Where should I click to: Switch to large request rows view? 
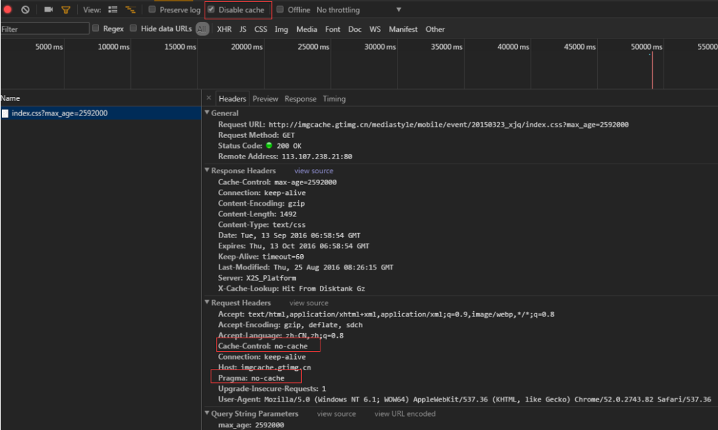(112, 9)
